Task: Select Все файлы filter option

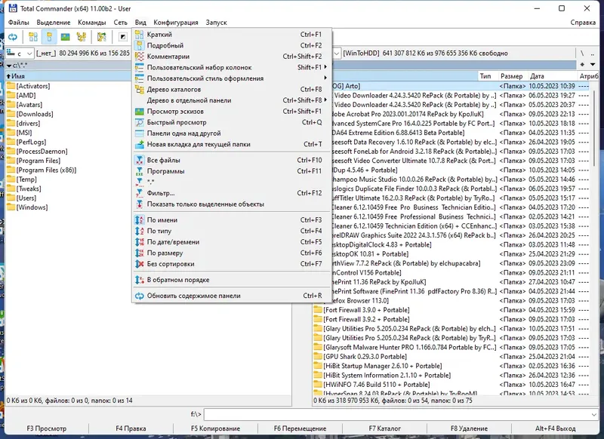Action: pyautogui.click(x=232, y=160)
